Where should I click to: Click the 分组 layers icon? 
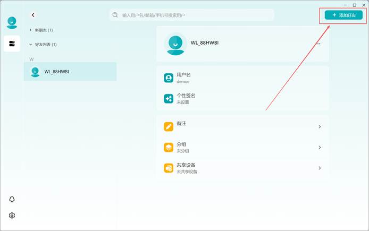coord(169,147)
